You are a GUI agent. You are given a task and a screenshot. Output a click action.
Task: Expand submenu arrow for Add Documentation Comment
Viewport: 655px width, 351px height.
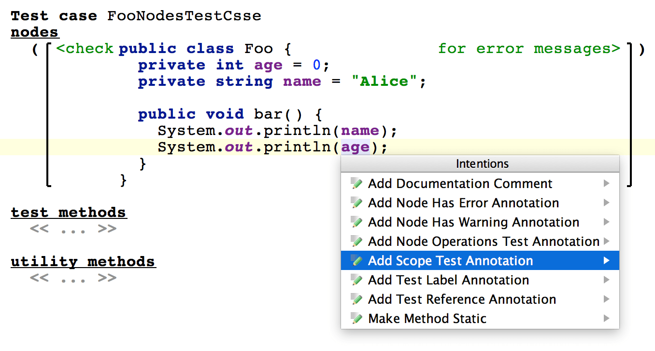[x=606, y=184]
